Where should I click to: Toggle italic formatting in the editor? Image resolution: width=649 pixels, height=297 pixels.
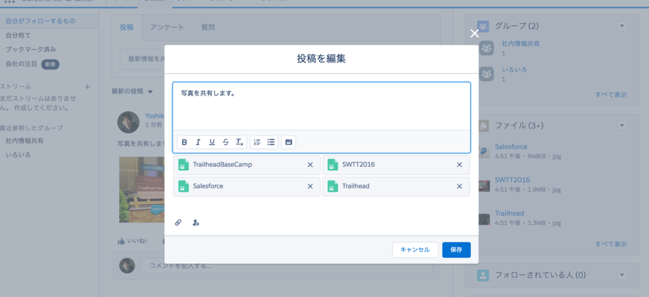tap(198, 142)
